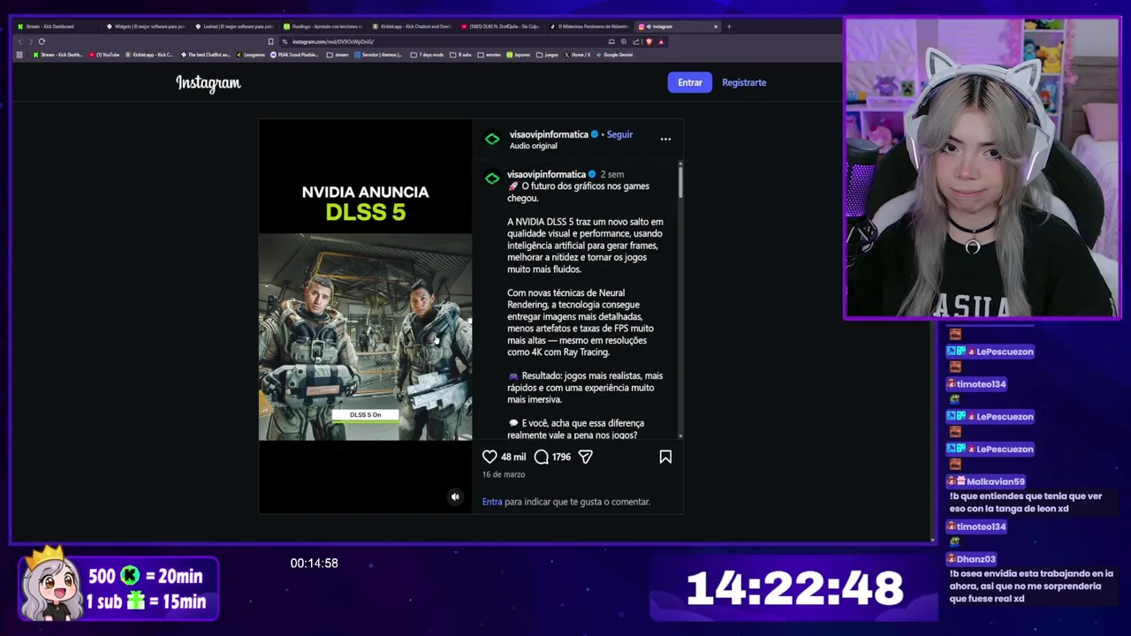The image size is (1131, 636).
Task: Open a new browser tab with the plus icon
Action: (729, 26)
